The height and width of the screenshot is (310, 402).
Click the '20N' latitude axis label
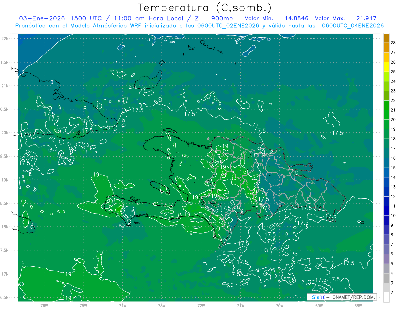[5, 133]
